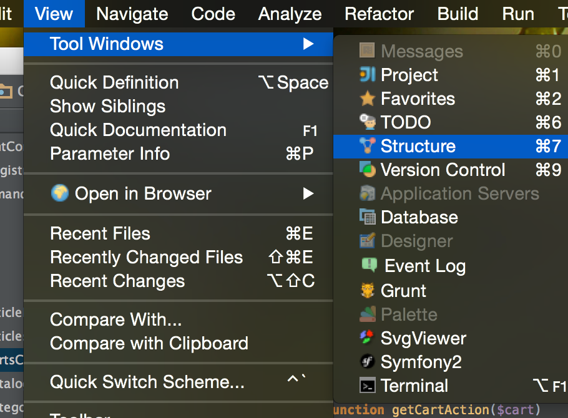This screenshot has width=568, height=418.
Task: Choose Recently Changed Files
Action: tap(146, 257)
